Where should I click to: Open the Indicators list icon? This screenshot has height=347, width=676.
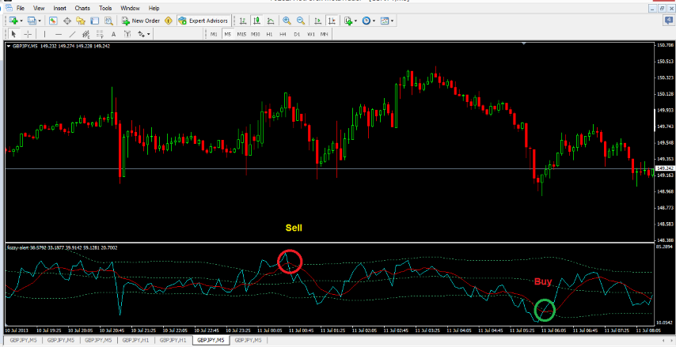pos(348,21)
